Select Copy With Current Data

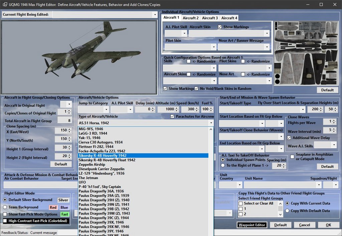(287, 203)
